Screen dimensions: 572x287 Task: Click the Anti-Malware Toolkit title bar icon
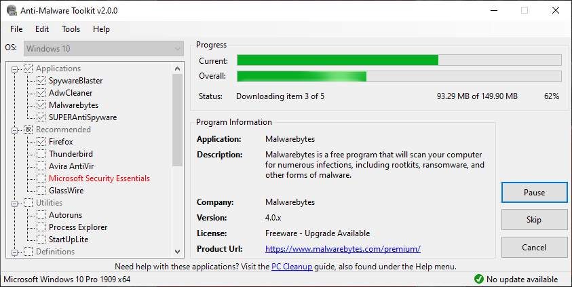click(x=12, y=10)
